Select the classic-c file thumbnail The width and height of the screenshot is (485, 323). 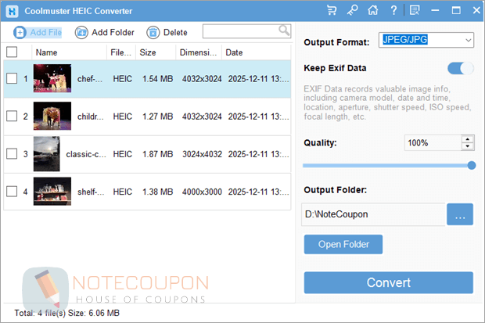coord(47,154)
